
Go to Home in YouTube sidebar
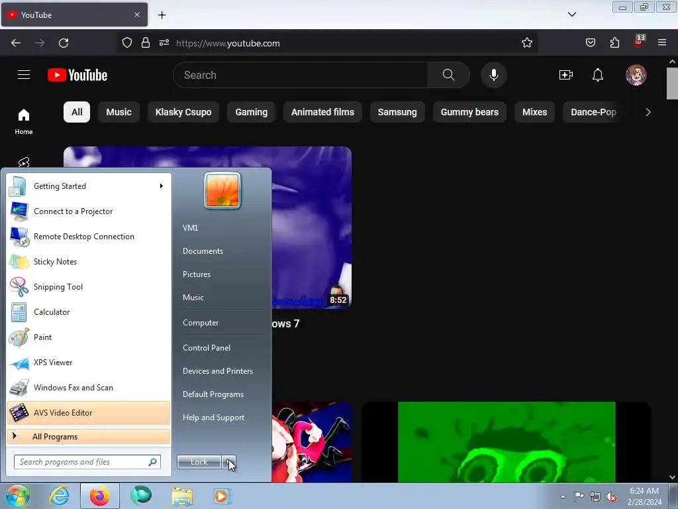(24, 122)
